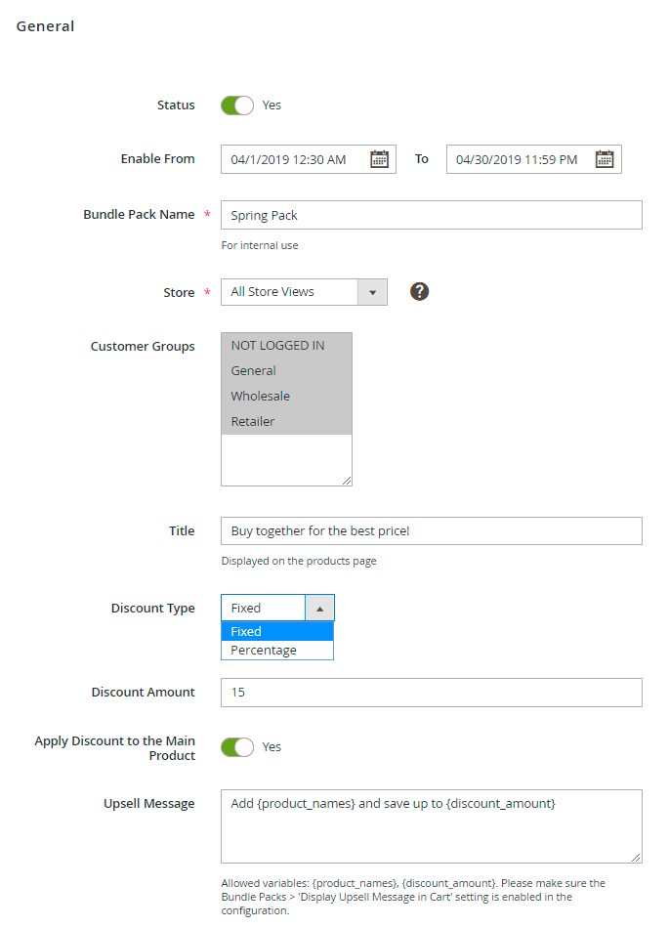Image resolution: width=669 pixels, height=928 pixels.
Task: Toggle the Status switch off
Action: (x=237, y=105)
